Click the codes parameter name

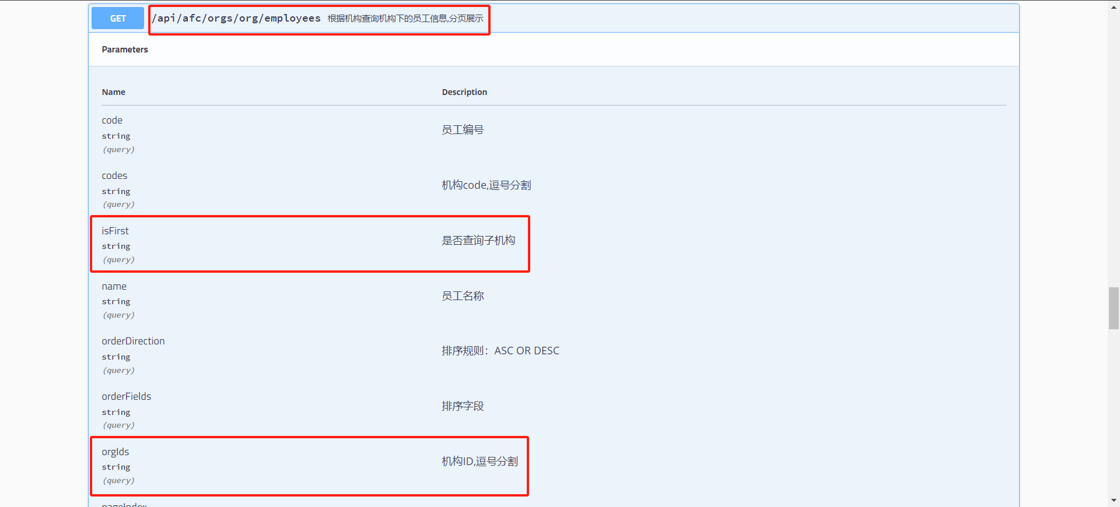114,175
